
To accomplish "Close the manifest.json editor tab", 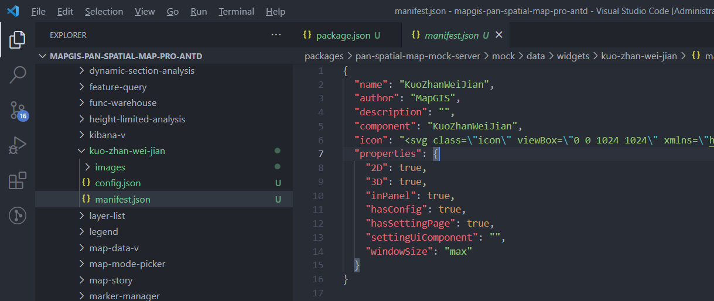I will click(499, 35).
